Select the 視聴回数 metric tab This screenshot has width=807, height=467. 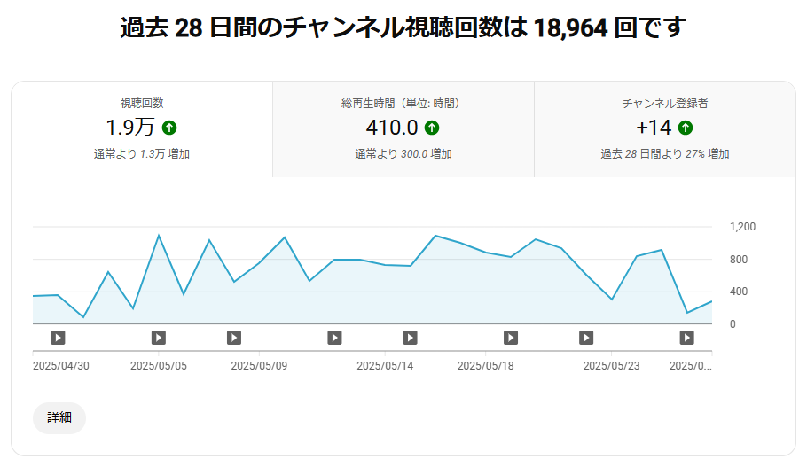(x=142, y=129)
